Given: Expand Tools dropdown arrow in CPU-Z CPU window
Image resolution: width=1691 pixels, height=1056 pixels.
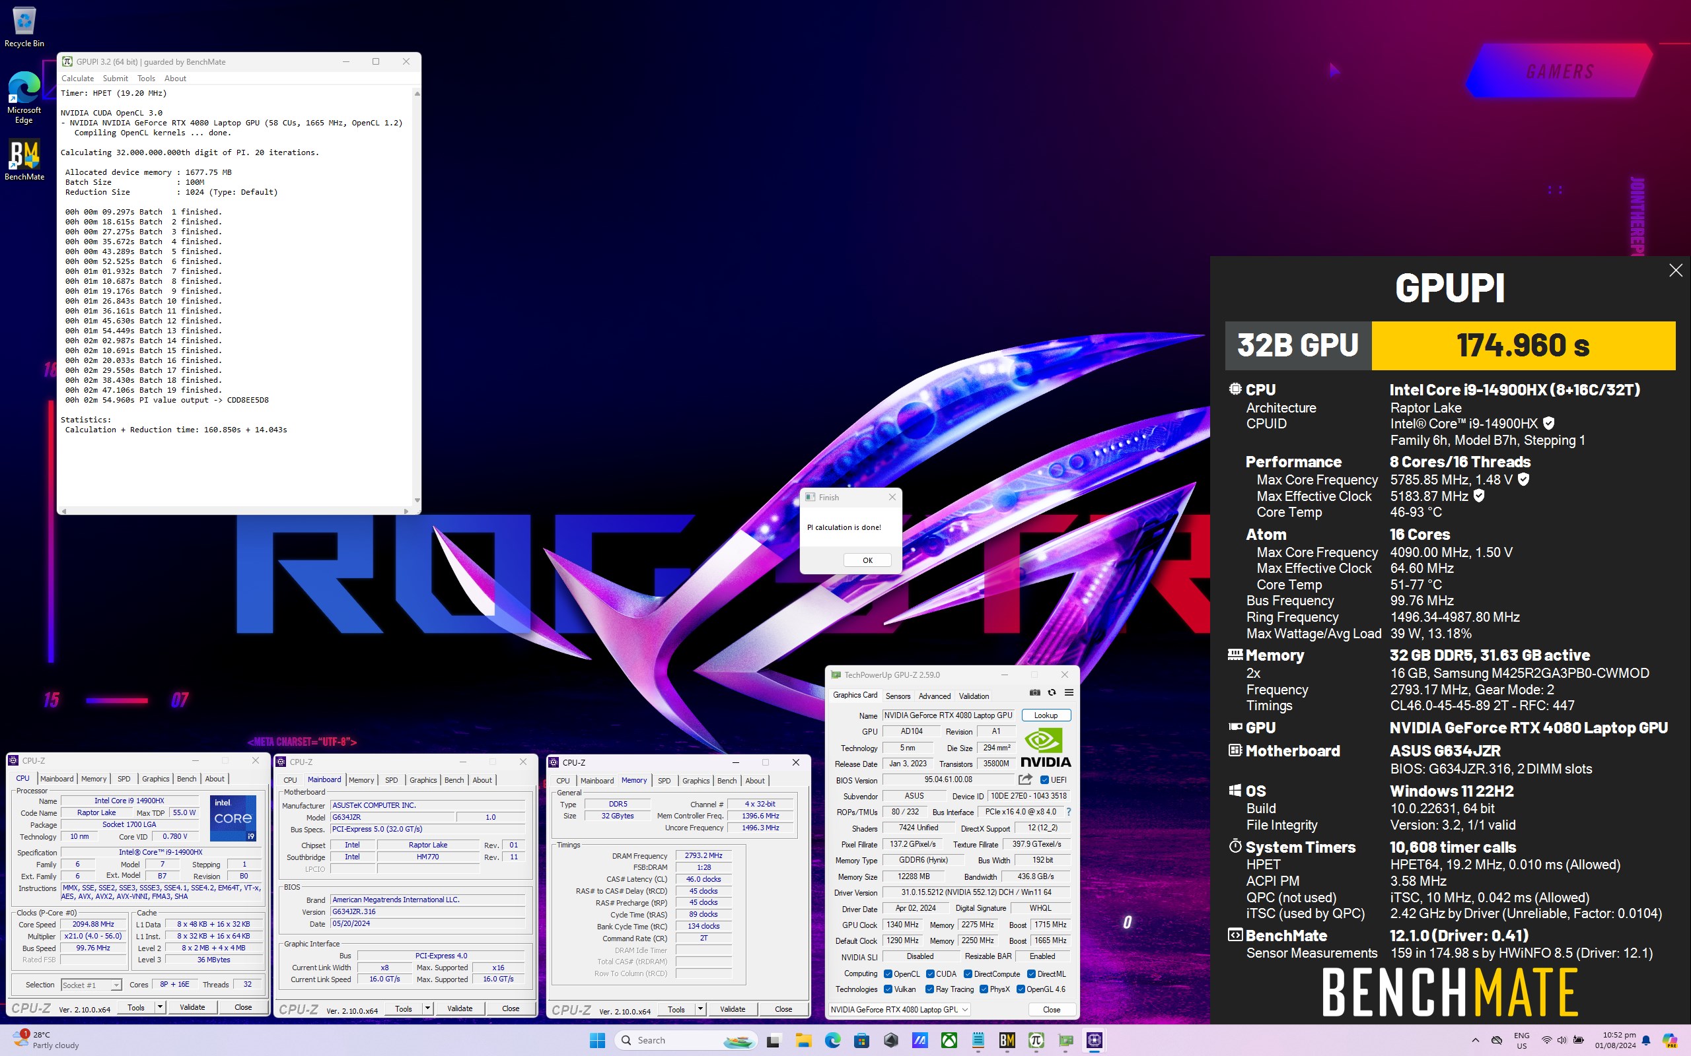Looking at the screenshot, I should 160,1007.
